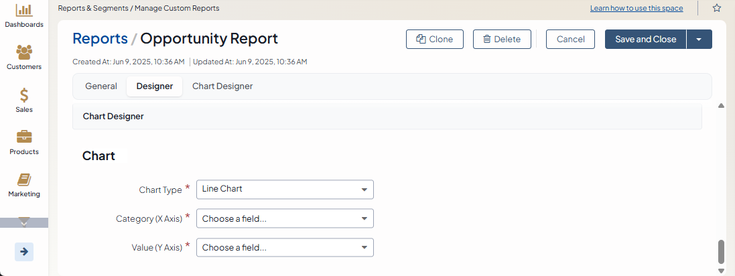The width and height of the screenshot is (735, 276).
Task: Click the vertical scrollbar thumb
Action: click(x=721, y=252)
